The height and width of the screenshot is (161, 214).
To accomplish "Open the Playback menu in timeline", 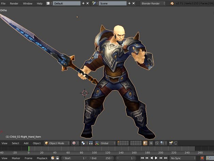I will click(x=42, y=158).
